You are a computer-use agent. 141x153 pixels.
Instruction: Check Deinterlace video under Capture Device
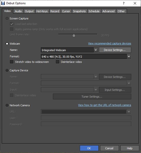pos(12,95)
